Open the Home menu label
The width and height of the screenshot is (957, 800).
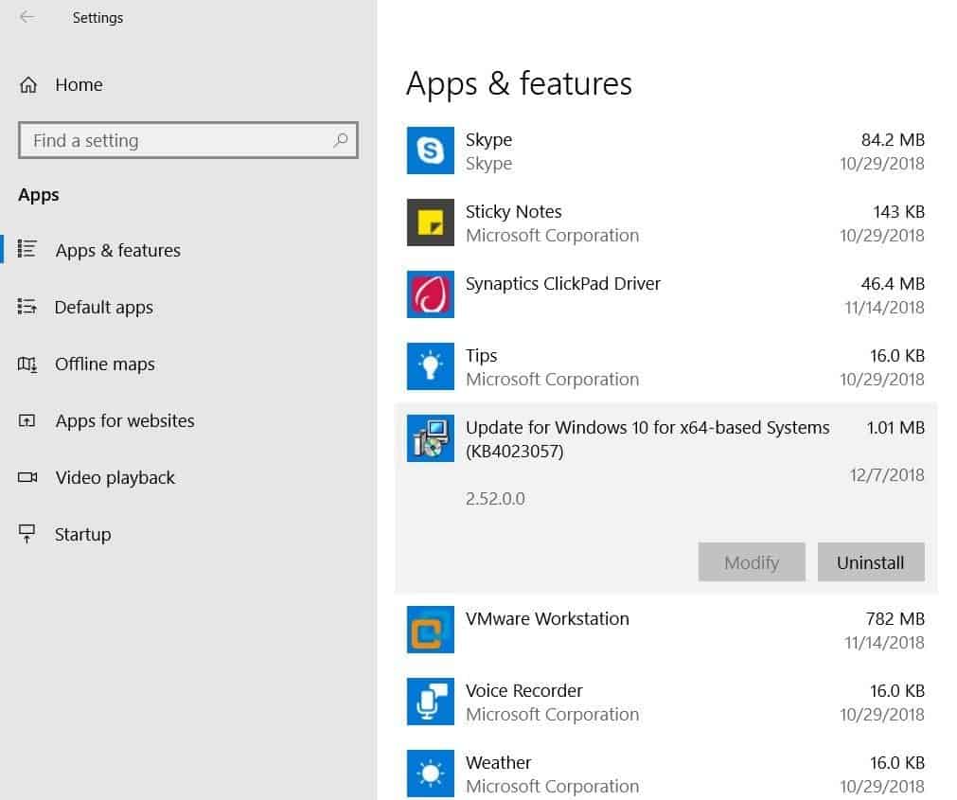click(79, 85)
